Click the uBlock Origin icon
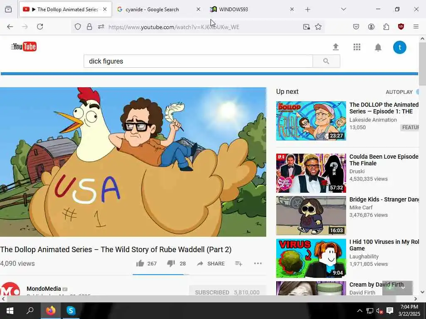 [401, 27]
